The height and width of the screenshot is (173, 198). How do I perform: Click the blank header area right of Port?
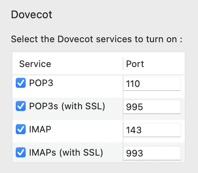tap(164, 64)
